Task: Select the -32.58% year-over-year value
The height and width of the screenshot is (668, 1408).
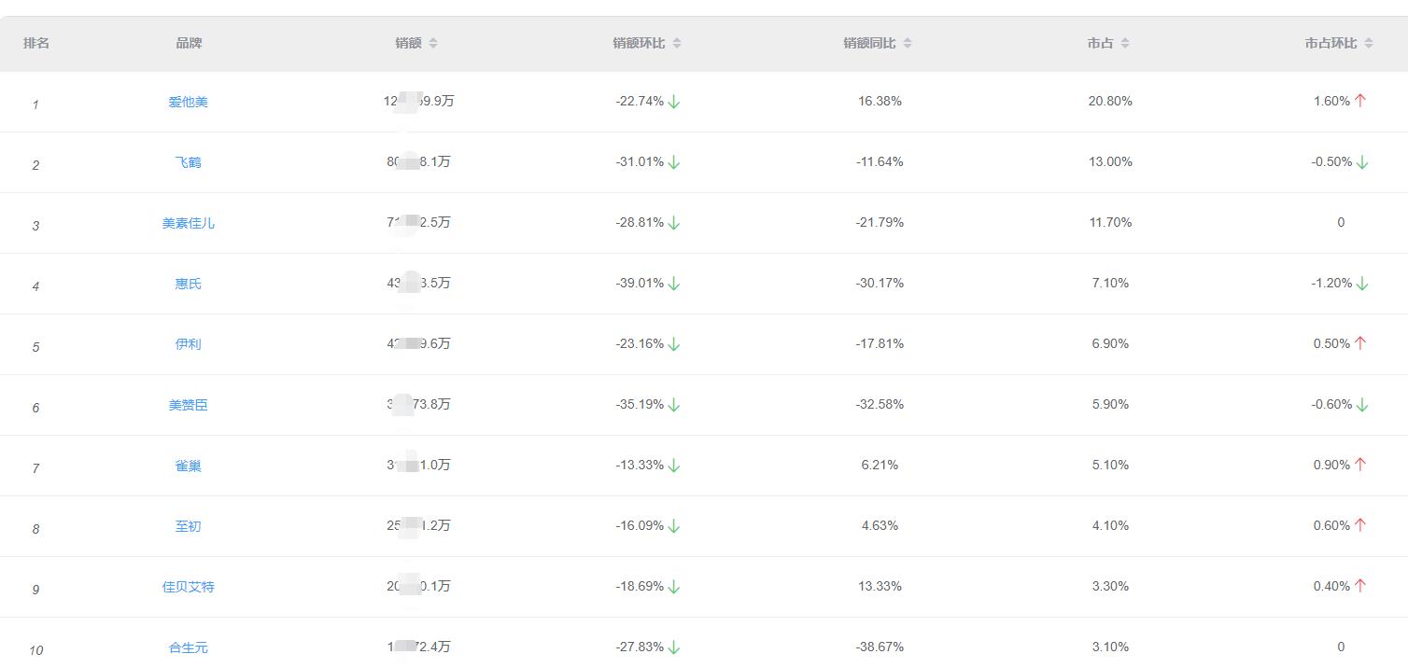Action: pyautogui.click(x=880, y=404)
